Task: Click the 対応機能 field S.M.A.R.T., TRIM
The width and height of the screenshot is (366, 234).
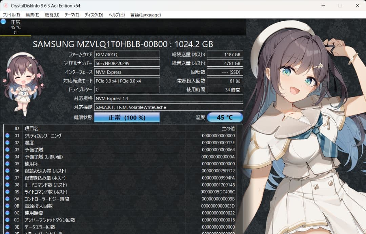Action: [168, 107]
